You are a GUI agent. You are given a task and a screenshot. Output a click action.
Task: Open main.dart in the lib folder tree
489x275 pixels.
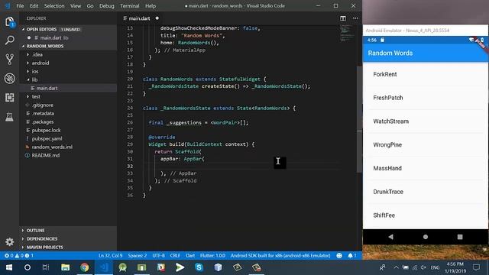point(47,88)
